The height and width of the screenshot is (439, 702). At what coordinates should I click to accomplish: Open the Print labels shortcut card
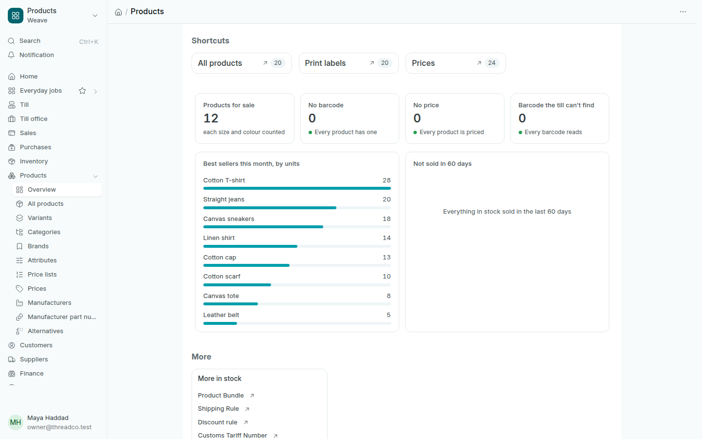pos(349,63)
